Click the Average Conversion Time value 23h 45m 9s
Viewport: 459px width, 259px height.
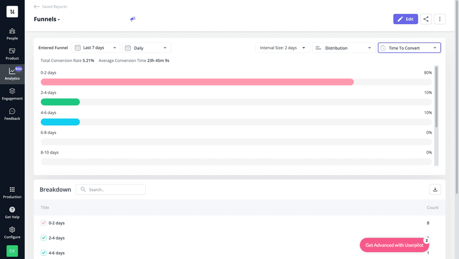[158, 61]
